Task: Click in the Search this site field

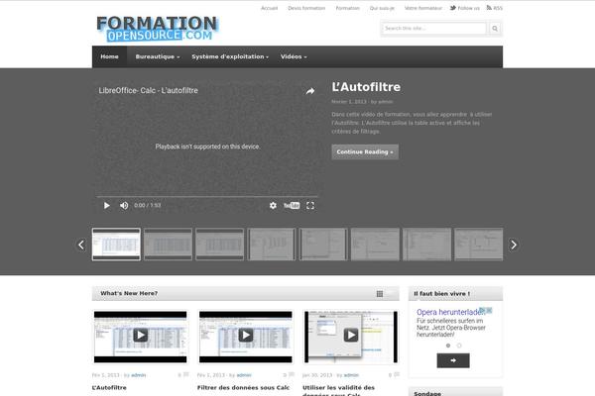Action: (x=434, y=28)
